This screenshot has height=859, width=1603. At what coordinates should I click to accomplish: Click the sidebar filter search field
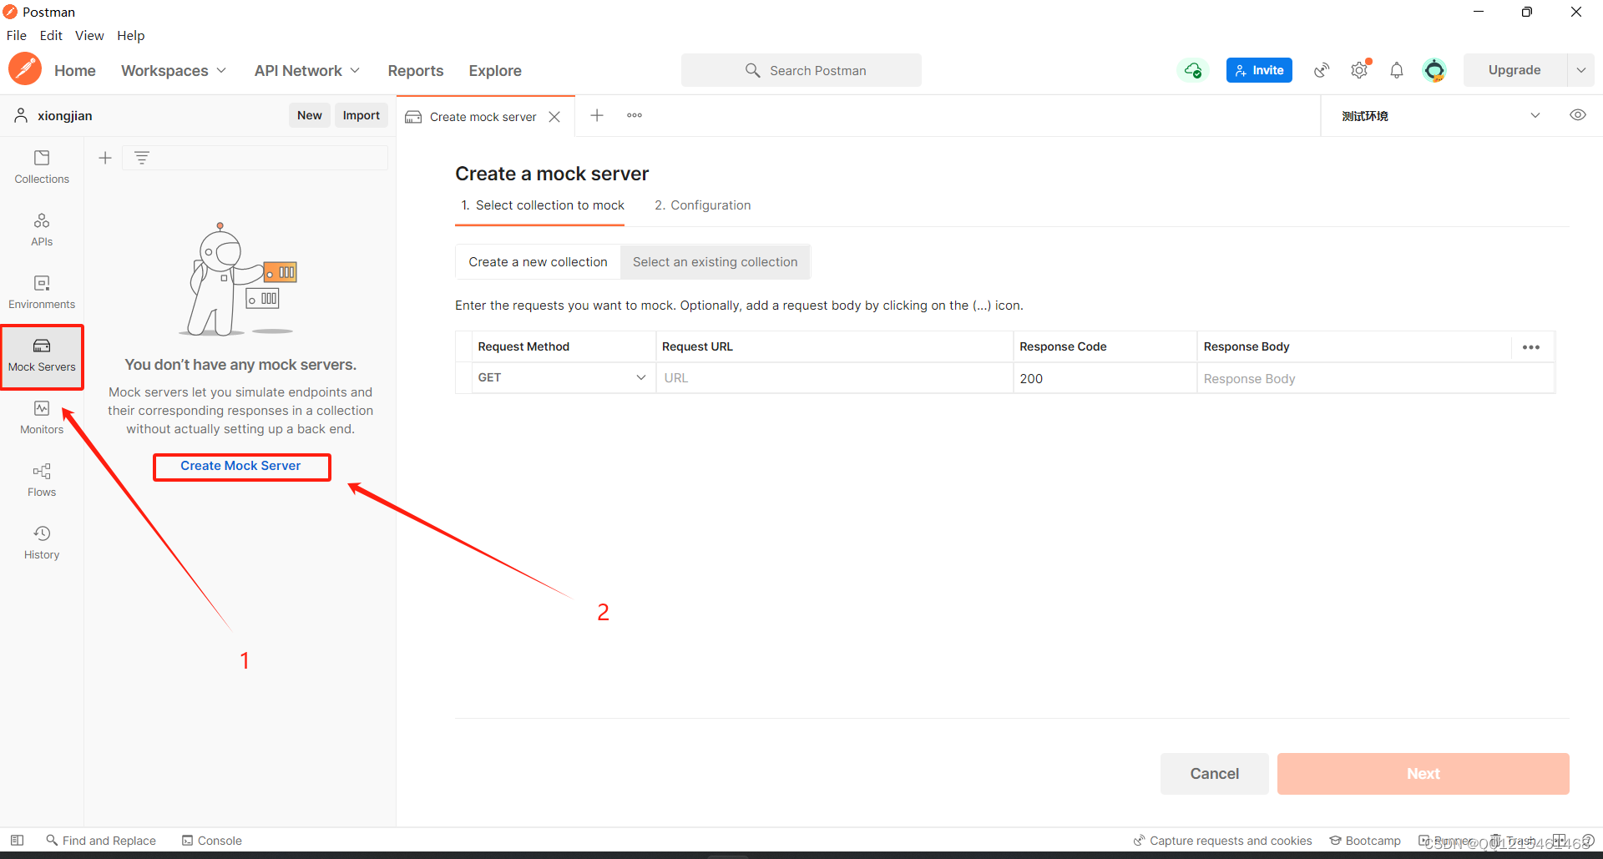(255, 158)
